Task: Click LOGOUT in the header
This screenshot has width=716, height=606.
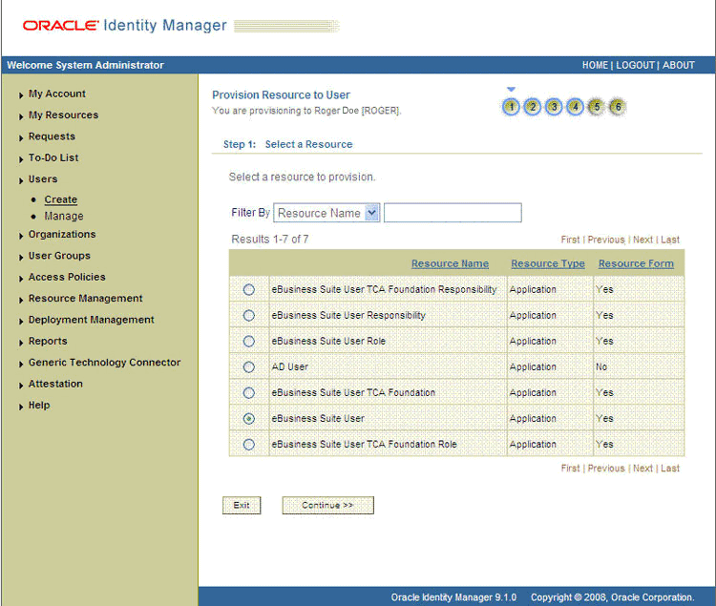Action: tap(635, 65)
